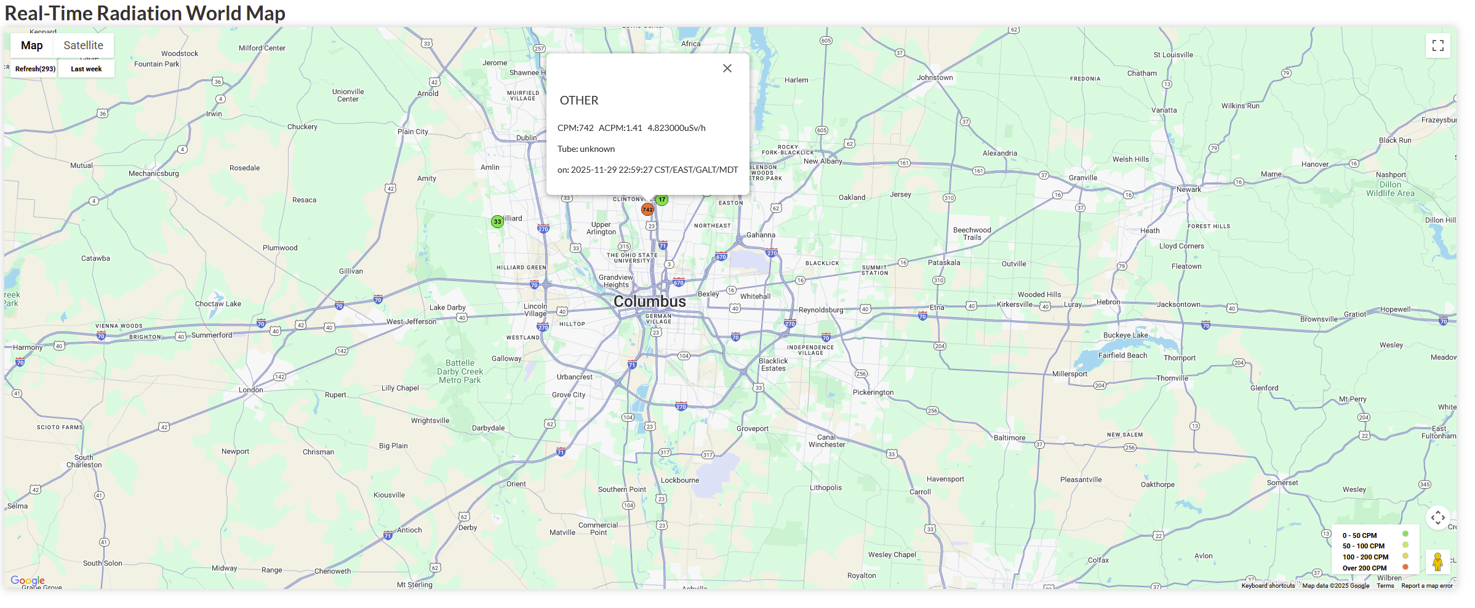
Task: Click the 'Tube: unknown' popup line
Action: pyautogui.click(x=586, y=149)
